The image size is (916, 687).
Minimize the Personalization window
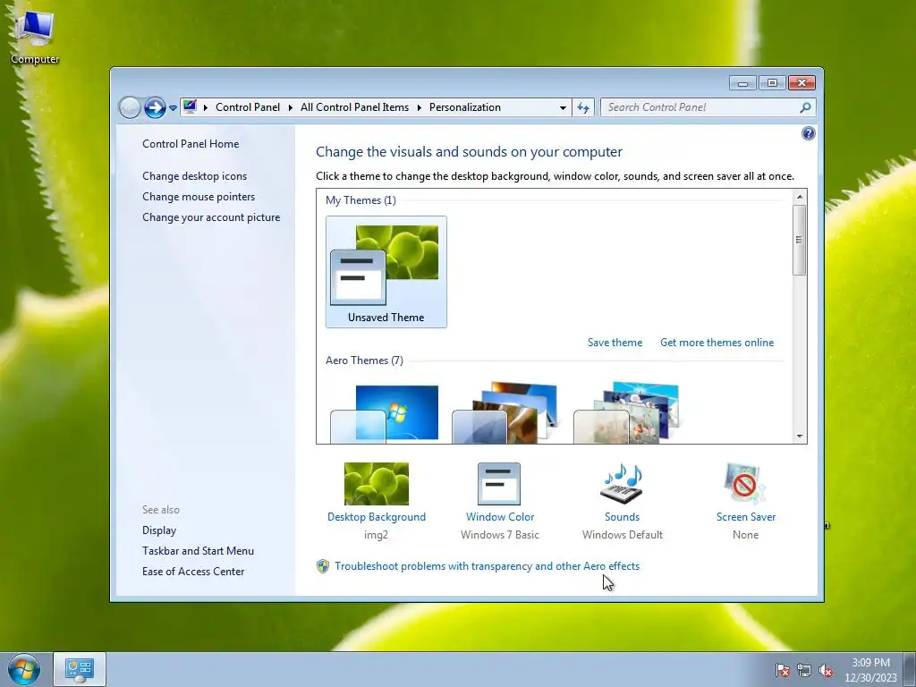click(742, 83)
